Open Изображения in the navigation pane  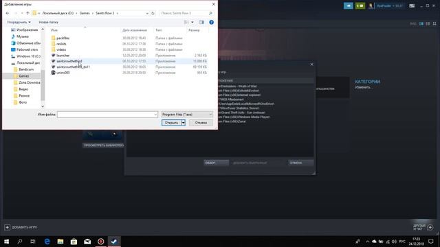pos(27,30)
